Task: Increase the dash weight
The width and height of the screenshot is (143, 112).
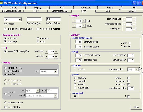Action: pyautogui.click(x=84, y=26)
